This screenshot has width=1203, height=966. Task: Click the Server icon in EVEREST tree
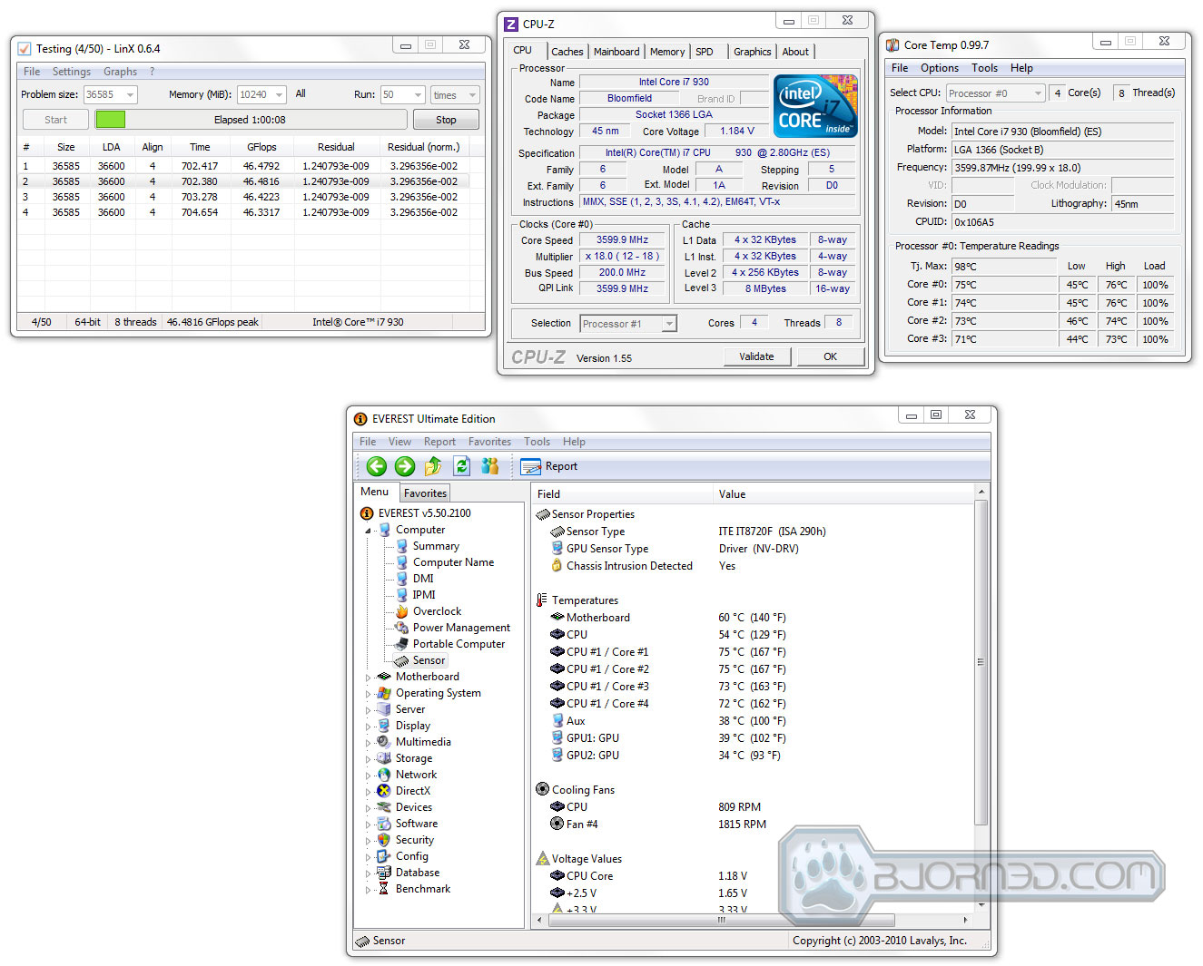384,709
